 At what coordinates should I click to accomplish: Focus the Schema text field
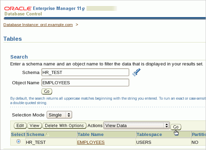(85, 72)
